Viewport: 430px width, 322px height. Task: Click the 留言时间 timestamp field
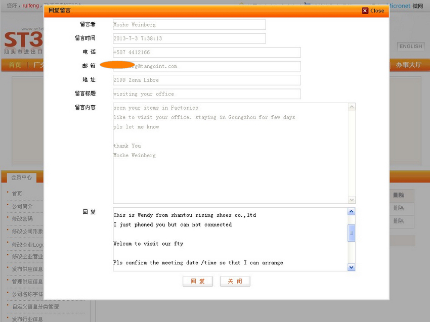(189, 38)
